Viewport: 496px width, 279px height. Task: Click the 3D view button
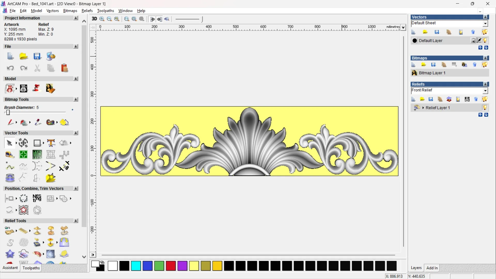pos(94,19)
